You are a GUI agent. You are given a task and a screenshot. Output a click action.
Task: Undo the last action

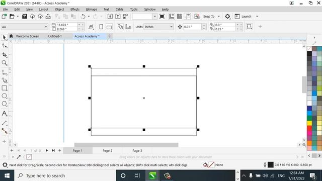click(x=83, y=17)
